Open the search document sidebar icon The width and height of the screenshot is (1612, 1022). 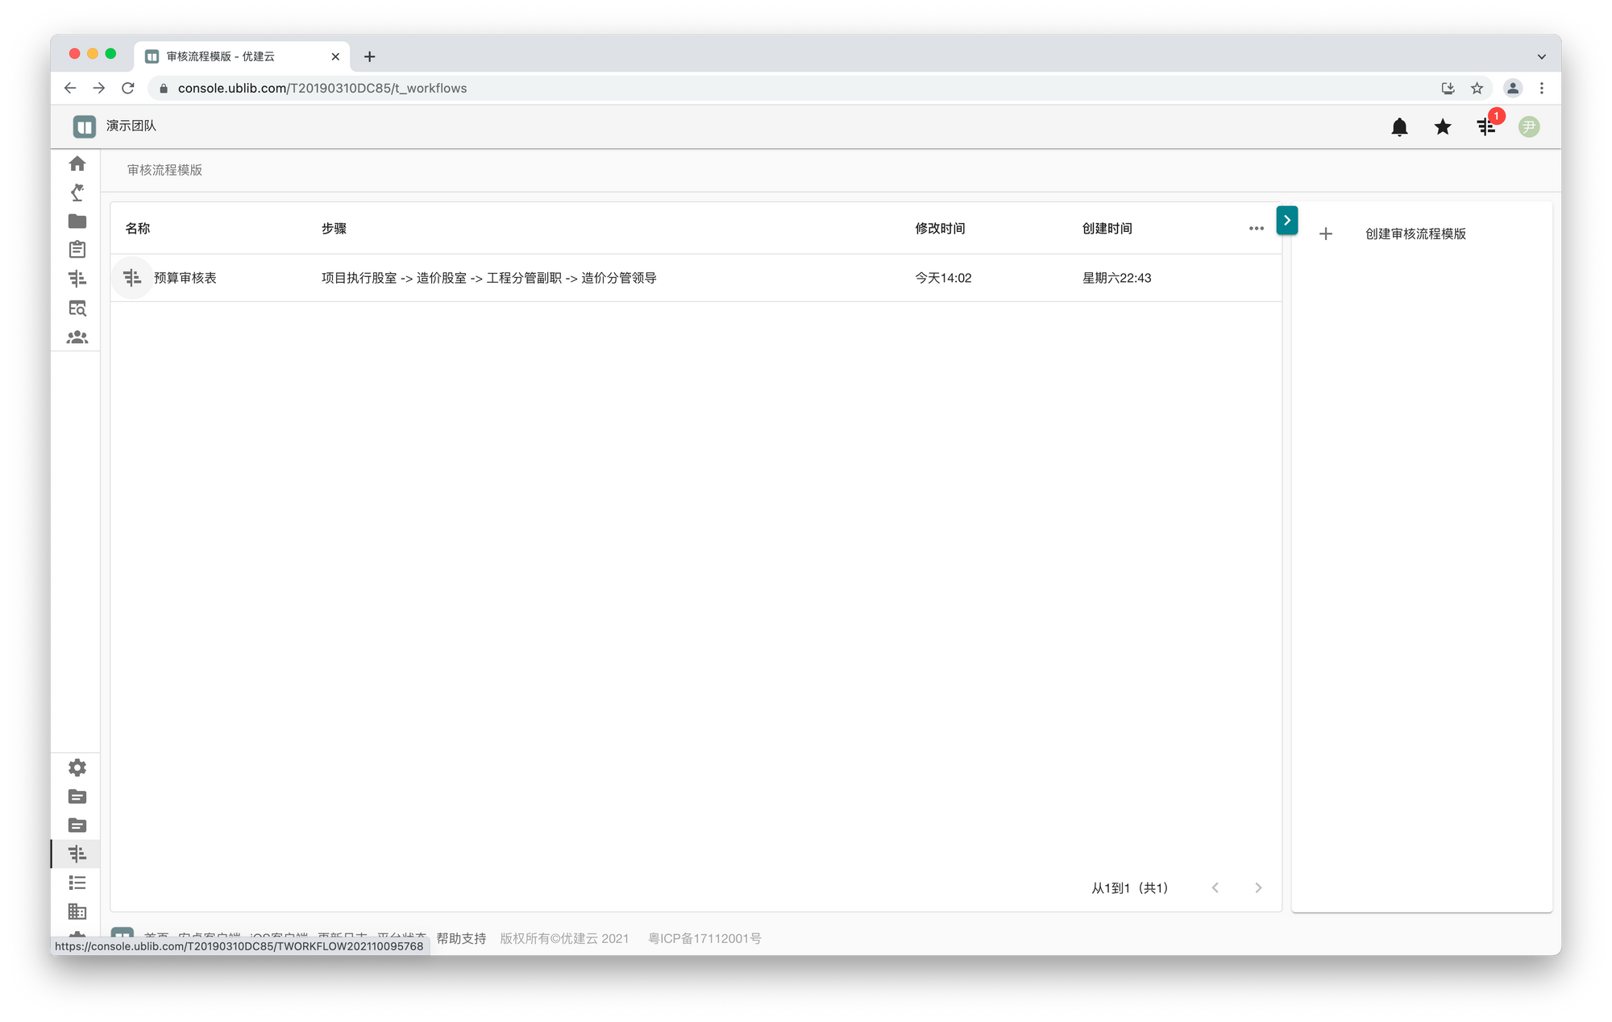pos(77,308)
